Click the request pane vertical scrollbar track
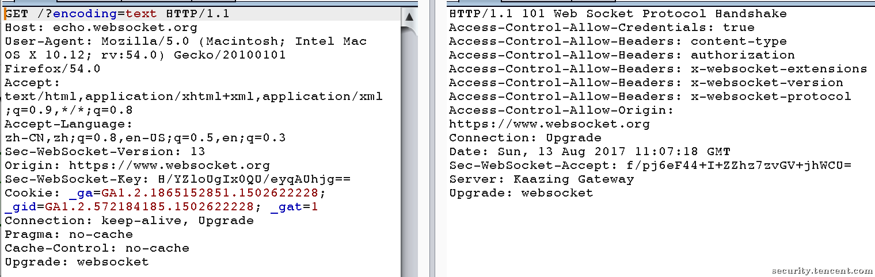 409,149
